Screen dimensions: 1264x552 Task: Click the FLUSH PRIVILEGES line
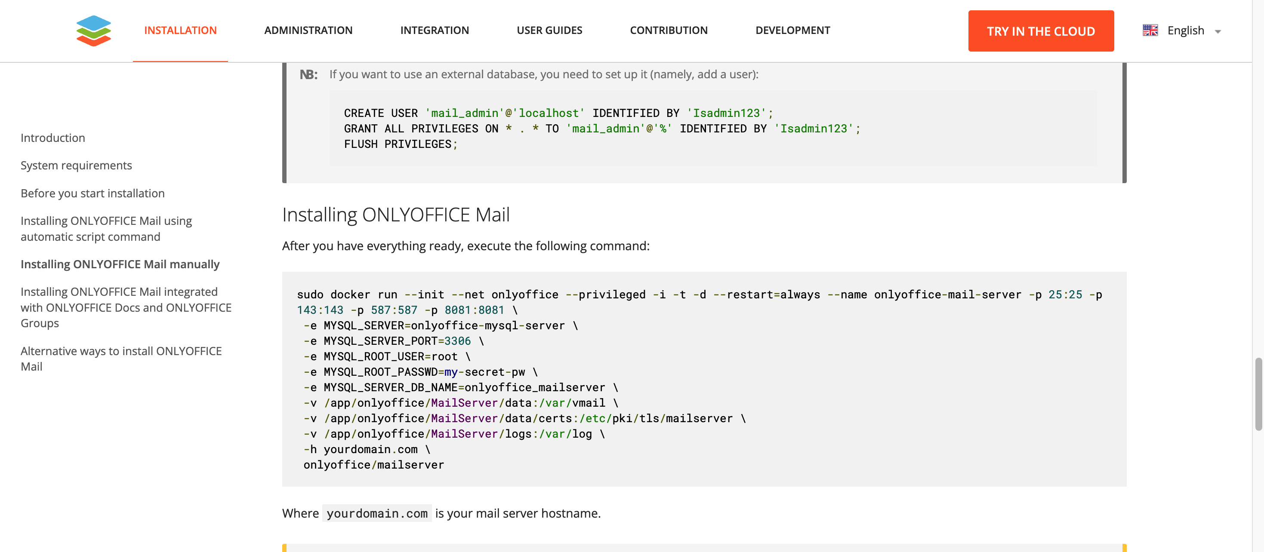(x=401, y=144)
